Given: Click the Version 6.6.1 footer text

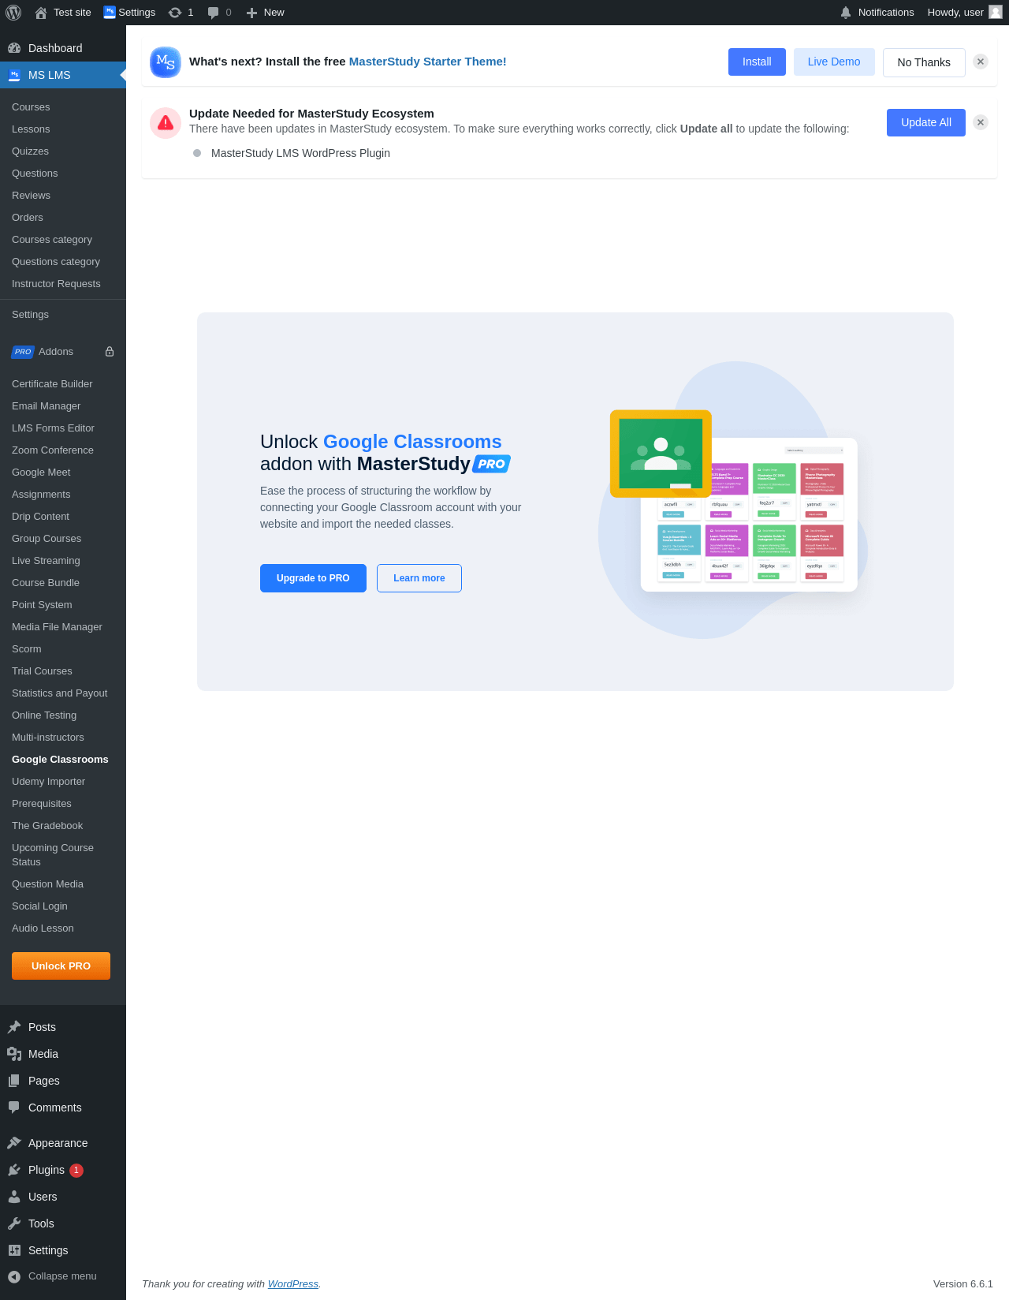Looking at the screenshot, I should point(963,1283).
